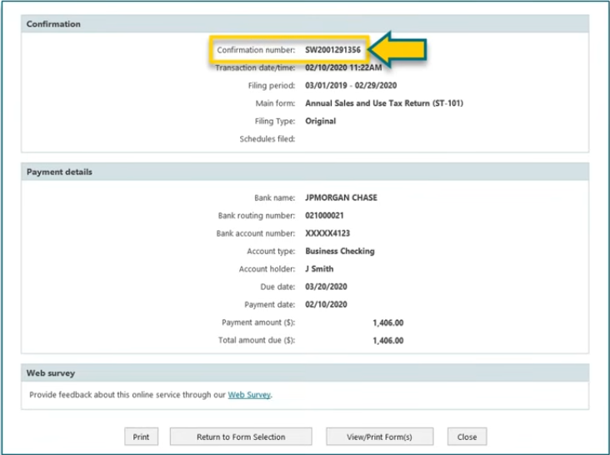Click filing period 03/01/2019 - 02/29/2020
The width and height of the screenshot is (610, 455).
coord(351,86)
